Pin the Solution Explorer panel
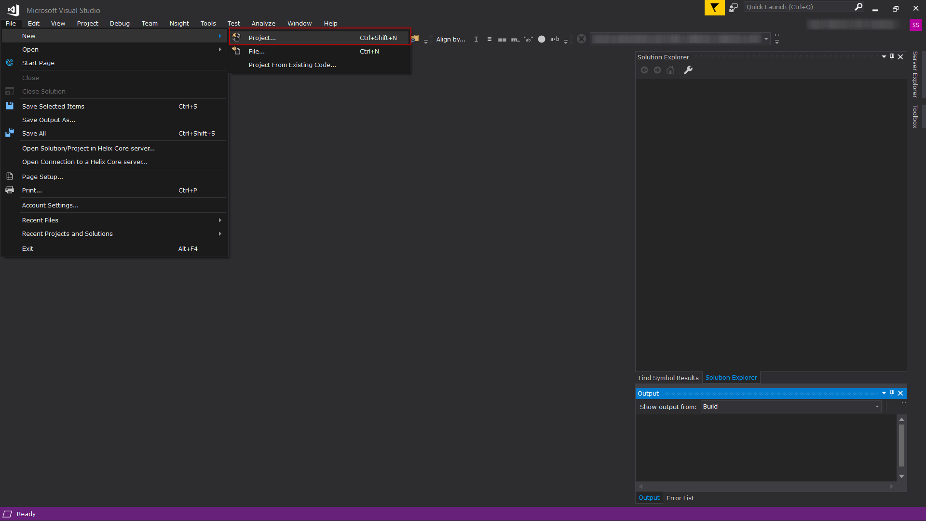 [x=892, y=57]
